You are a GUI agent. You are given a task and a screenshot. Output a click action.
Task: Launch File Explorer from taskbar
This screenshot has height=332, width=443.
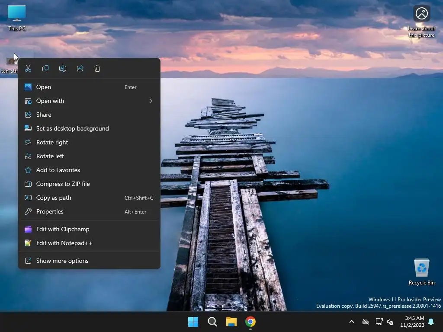tap(231, 322)
